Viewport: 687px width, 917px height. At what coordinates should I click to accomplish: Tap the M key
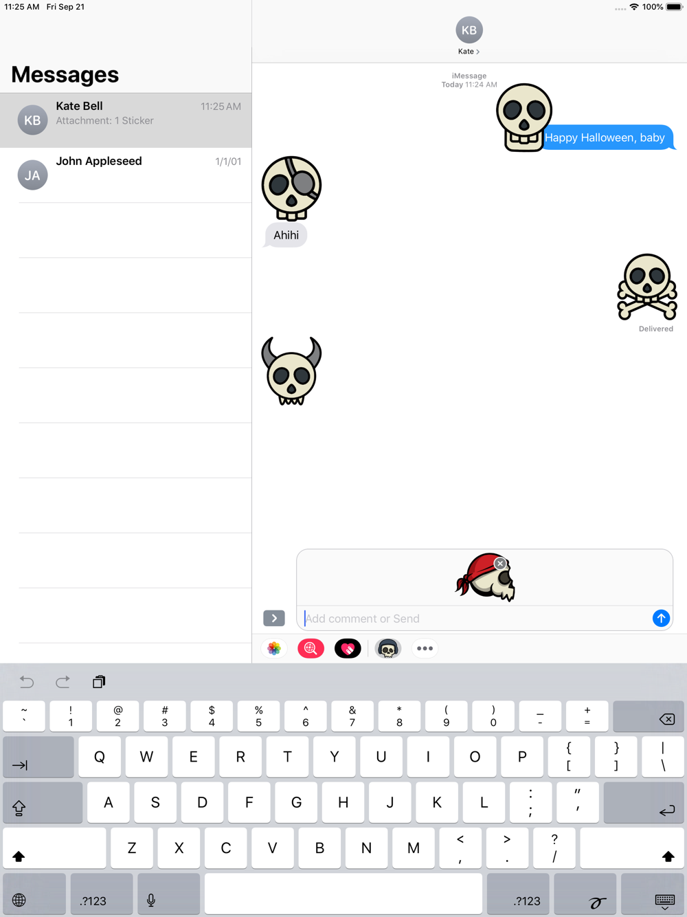point(414,848)
